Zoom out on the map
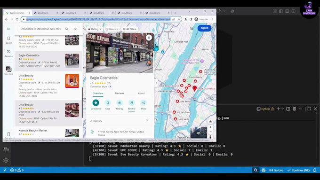Viewport: 320px width, 180px height. click(x=210, y=132)
